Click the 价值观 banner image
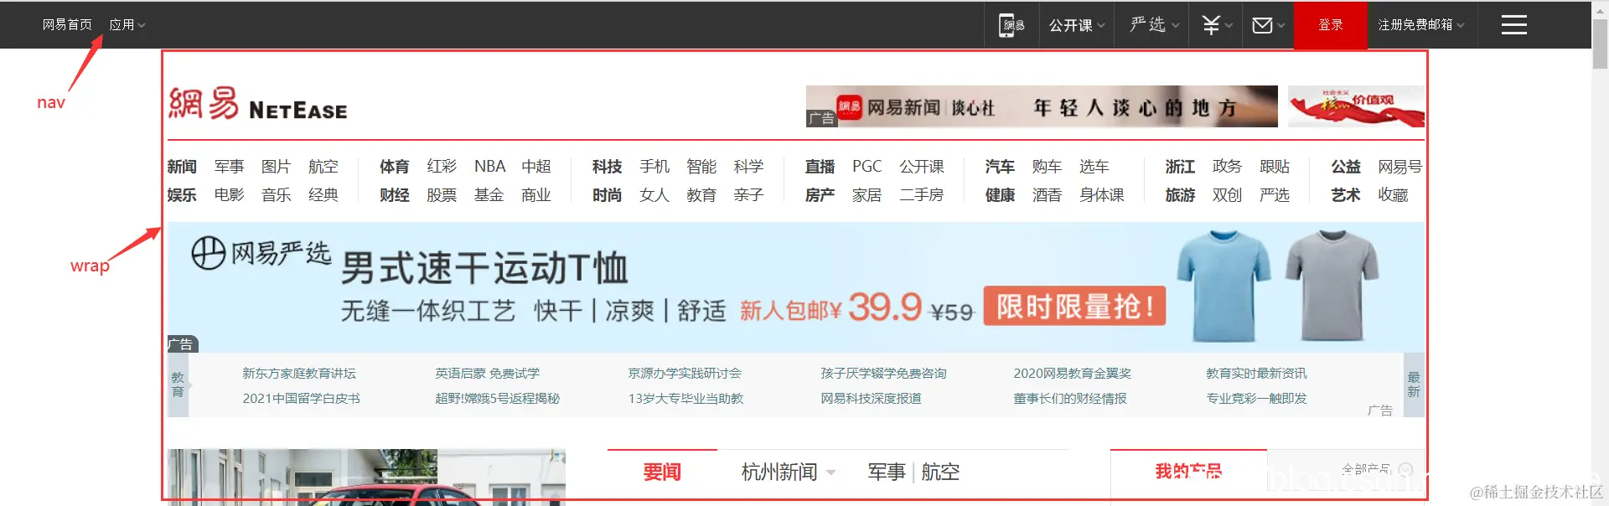The height and width of the screenshot is (506, 1609). (x=1356, y=106)
